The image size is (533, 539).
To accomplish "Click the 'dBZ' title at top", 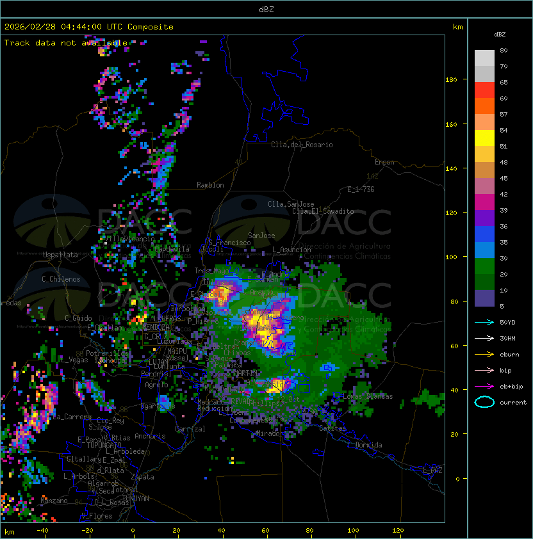I will pos(266,10).
